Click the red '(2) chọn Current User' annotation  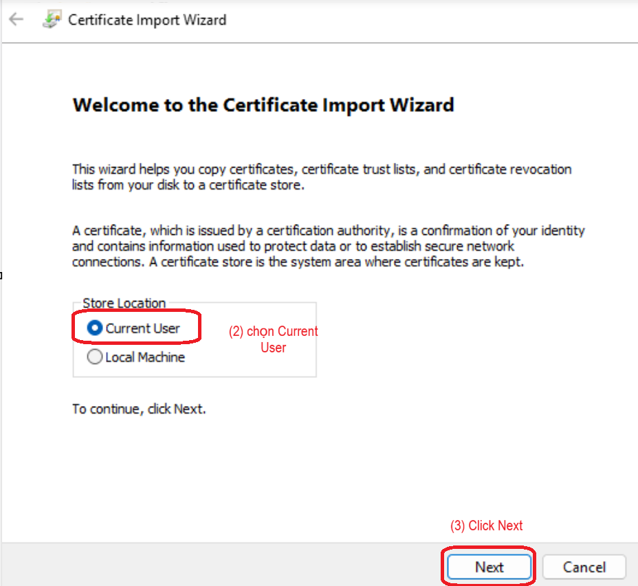click(274, 339)
